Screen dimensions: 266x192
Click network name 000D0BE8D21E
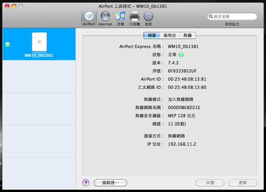coord(184,108)
